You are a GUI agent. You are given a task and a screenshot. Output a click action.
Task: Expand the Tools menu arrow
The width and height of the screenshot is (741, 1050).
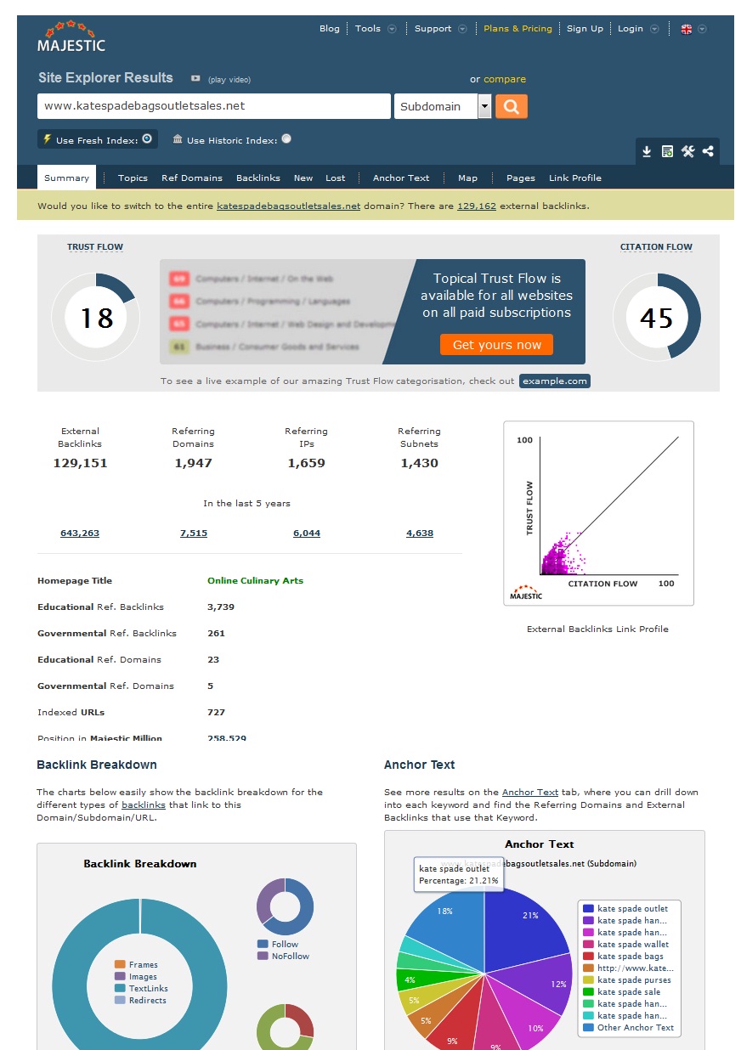tap(392, 29)
